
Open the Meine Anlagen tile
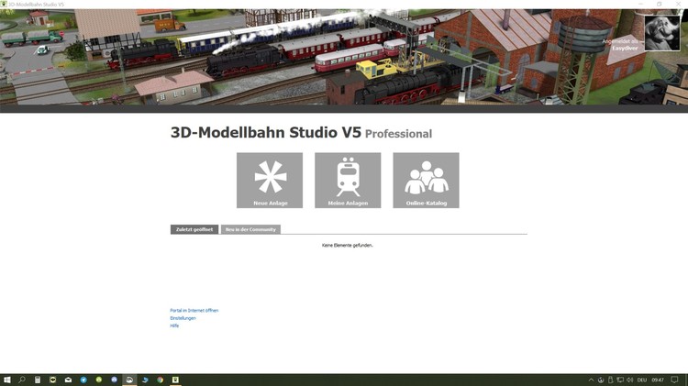click(348, 181)
